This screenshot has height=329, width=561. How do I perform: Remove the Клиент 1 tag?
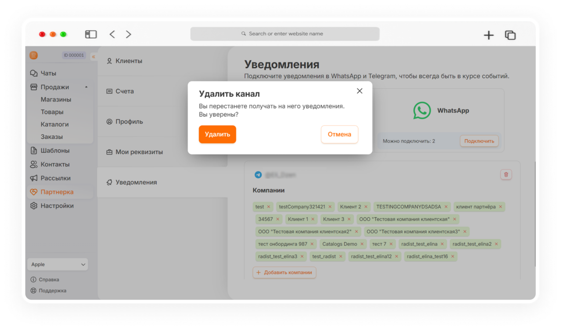click(x=313, y=219)
